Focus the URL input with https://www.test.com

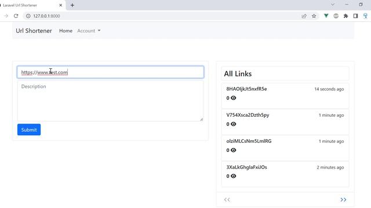coord(111,72)
